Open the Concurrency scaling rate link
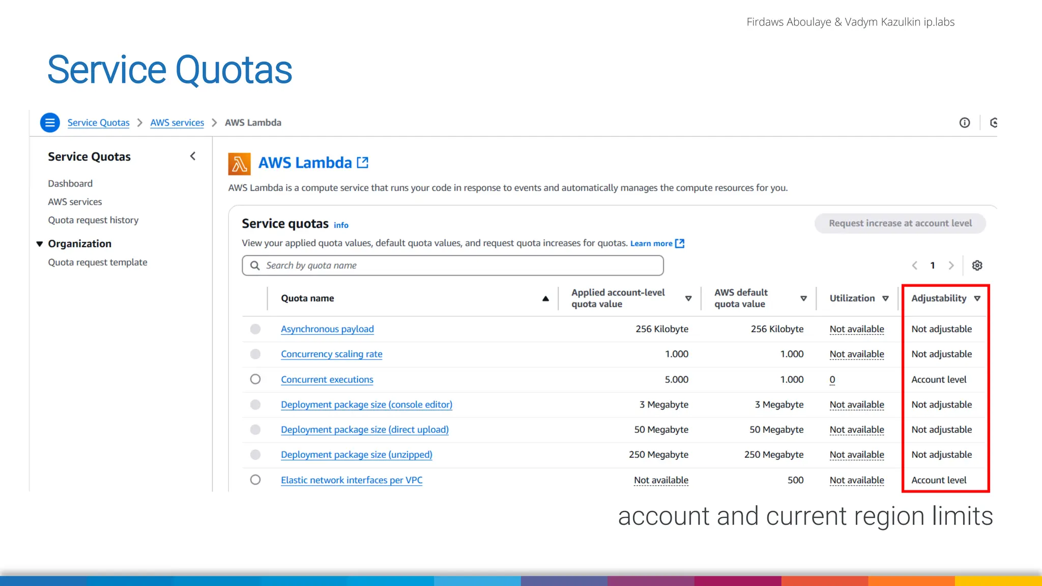Viewport: 1042px width, 586px height. pos(331,354)
